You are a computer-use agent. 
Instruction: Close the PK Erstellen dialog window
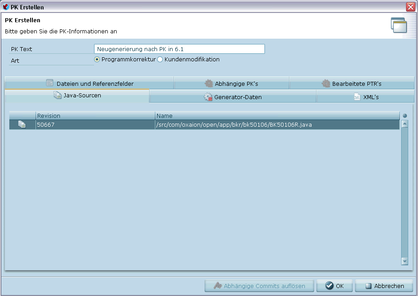pos(410,7)
